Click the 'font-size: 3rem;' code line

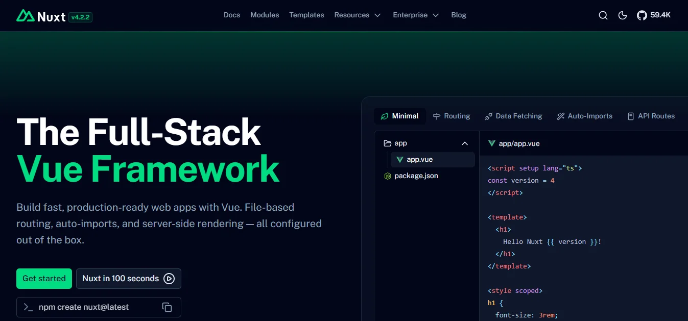(527, 315)
